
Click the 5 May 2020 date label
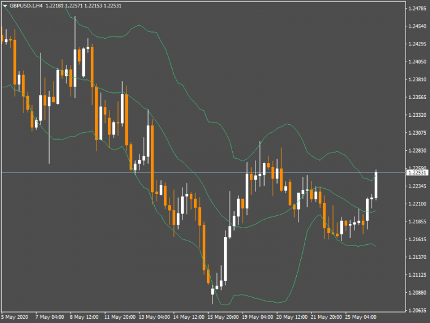coord(15,317)
